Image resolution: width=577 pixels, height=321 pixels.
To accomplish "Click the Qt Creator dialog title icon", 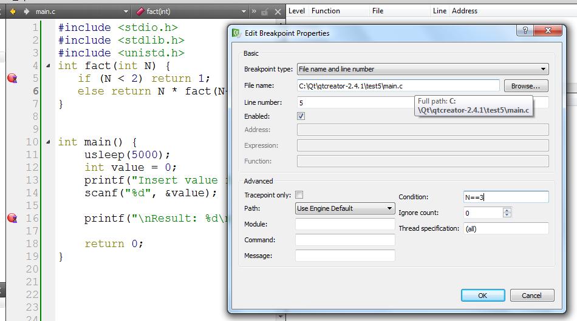I will coord(236,33).
